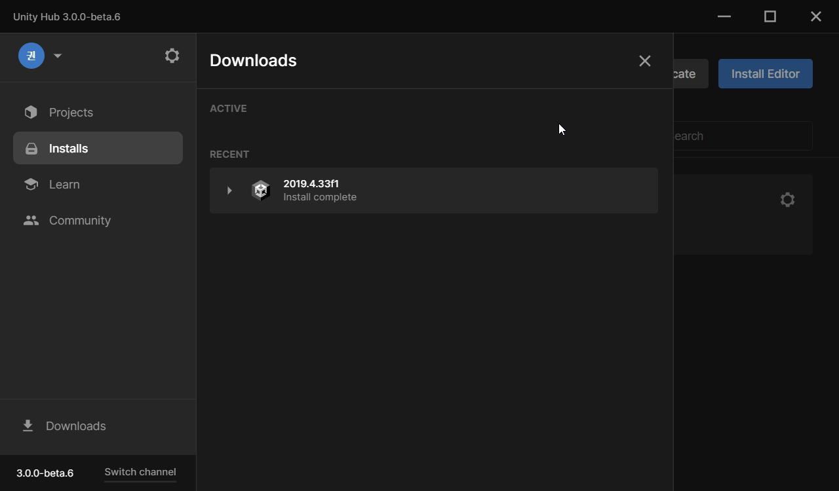Click the Projects cube icon
This screenshot has width=839, height=491.
pos(31,113)
